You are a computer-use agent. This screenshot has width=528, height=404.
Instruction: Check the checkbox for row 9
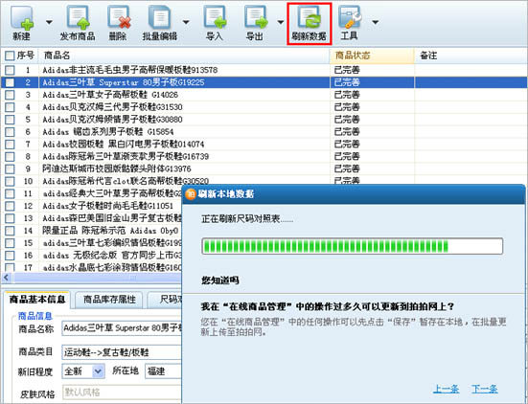point(10,168)
